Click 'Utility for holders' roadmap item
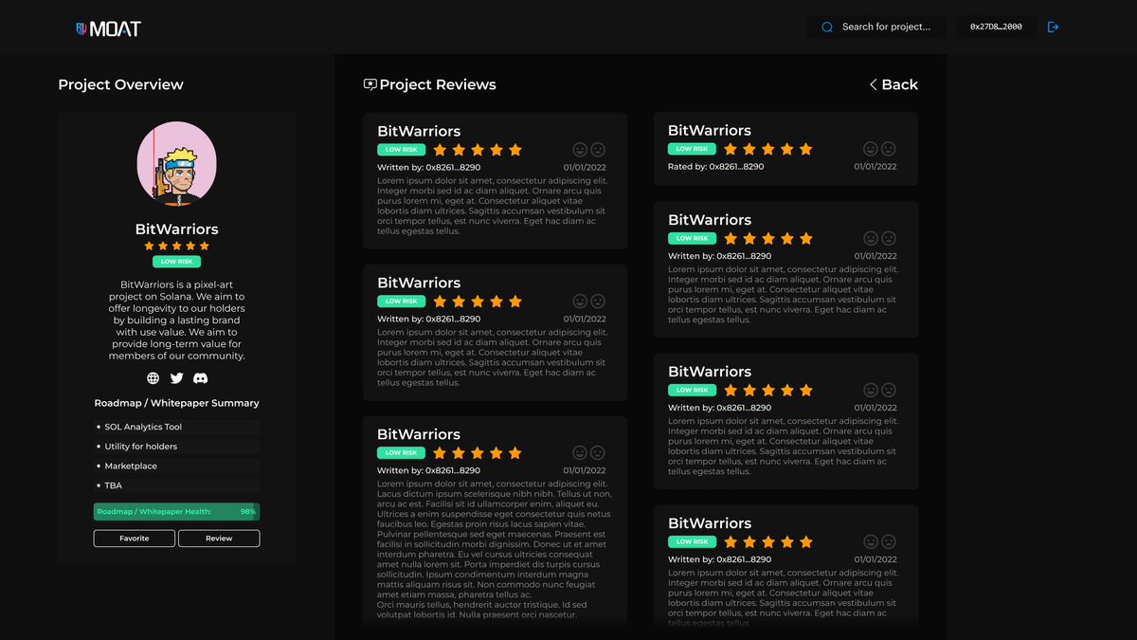1137x640 pixels. click(x=176, y=447)
